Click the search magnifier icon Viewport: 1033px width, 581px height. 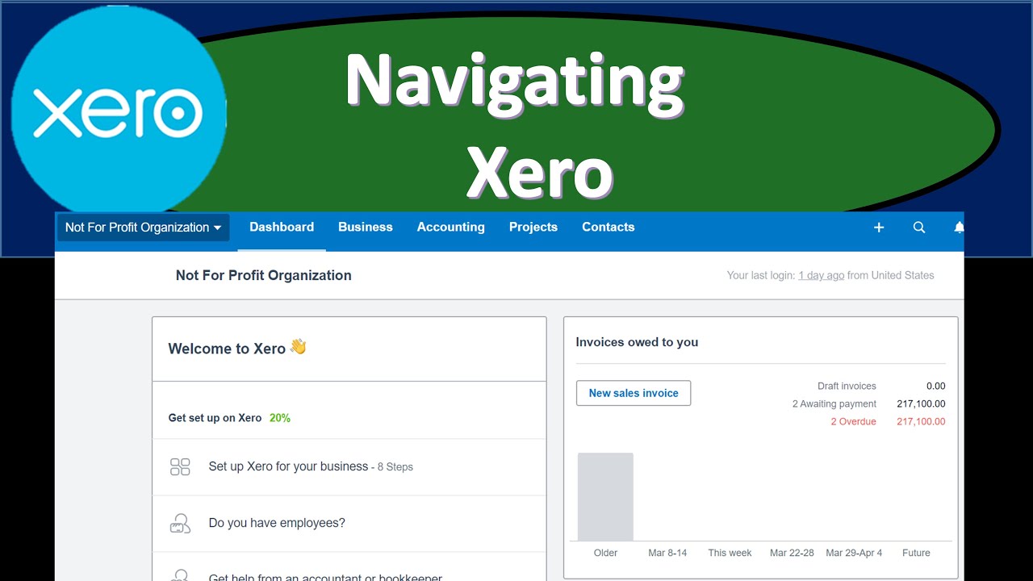coord(919,228)
